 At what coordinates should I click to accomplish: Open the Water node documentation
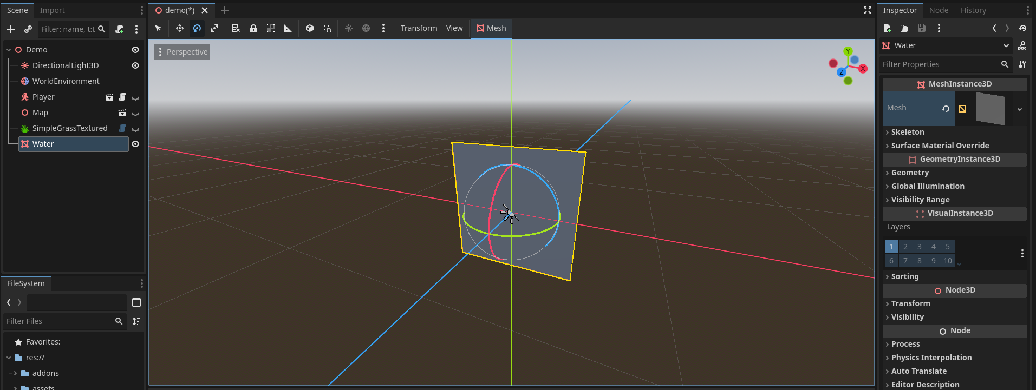point(1022,46)
